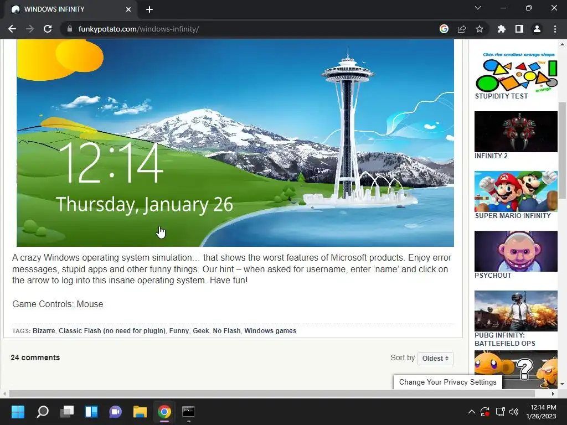View site information lock icon

(x=70, y=29)
